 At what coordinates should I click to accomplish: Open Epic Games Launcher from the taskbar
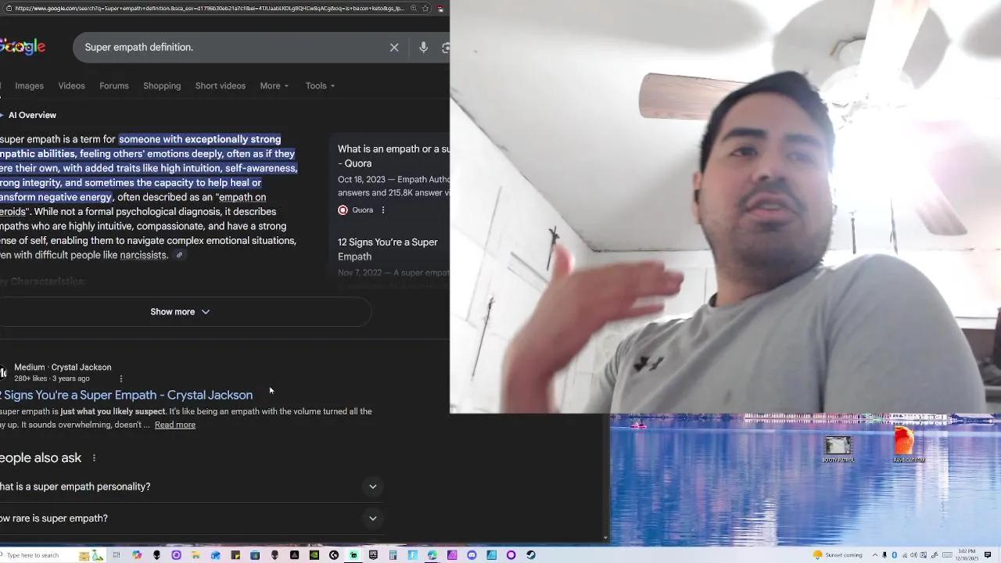click(373, 555)
